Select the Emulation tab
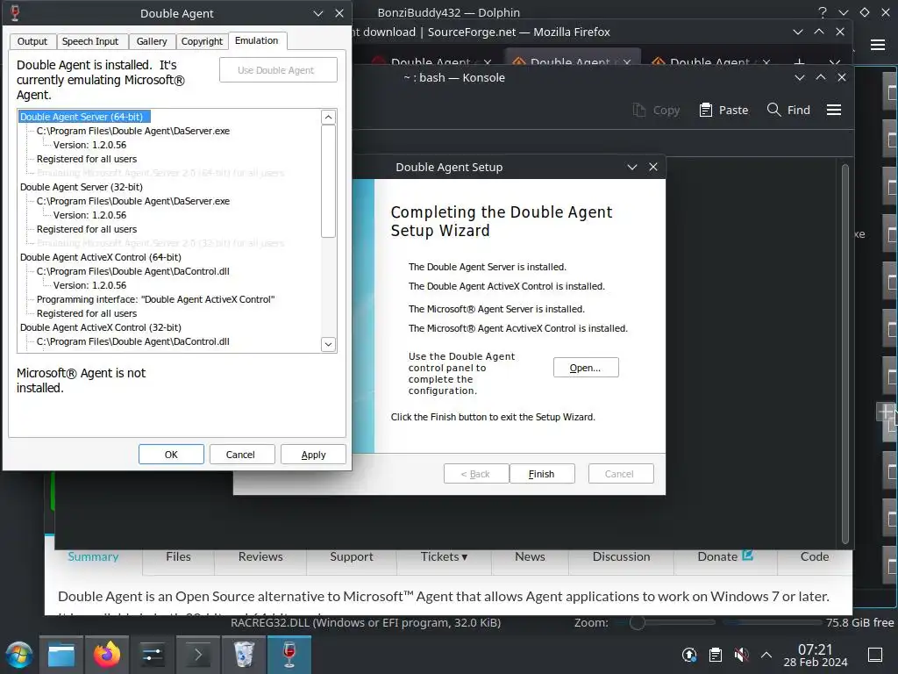Viewport: 898px width, 674px height. point(257,40)
